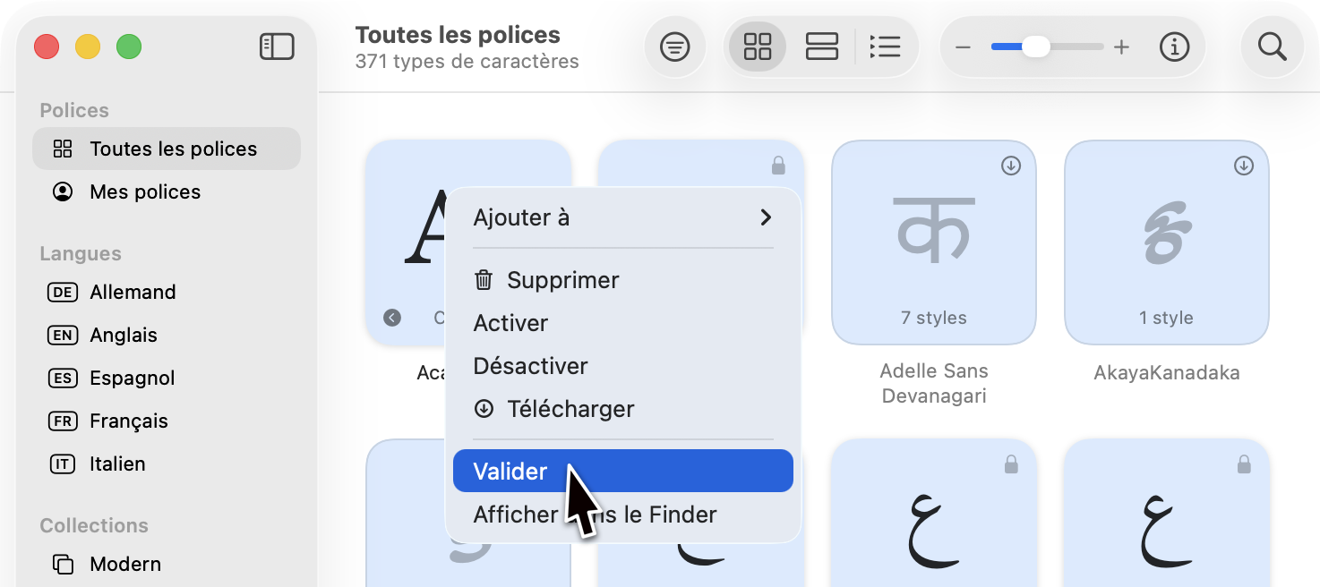The width and height of the screenshot is (1320, 587).
Task: Toggle the sidebar visibility icon
Action: [x=277, y=47]
